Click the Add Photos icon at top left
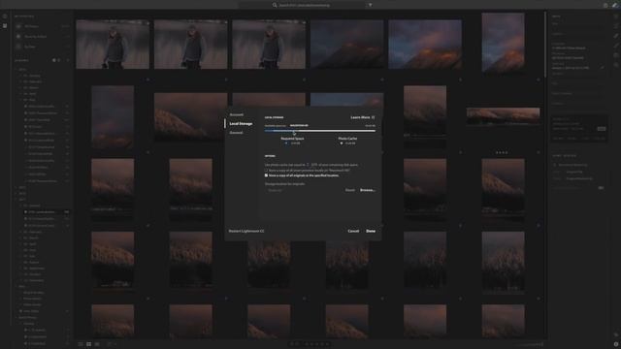Viewport: 621px width, 349px height. 5,16
